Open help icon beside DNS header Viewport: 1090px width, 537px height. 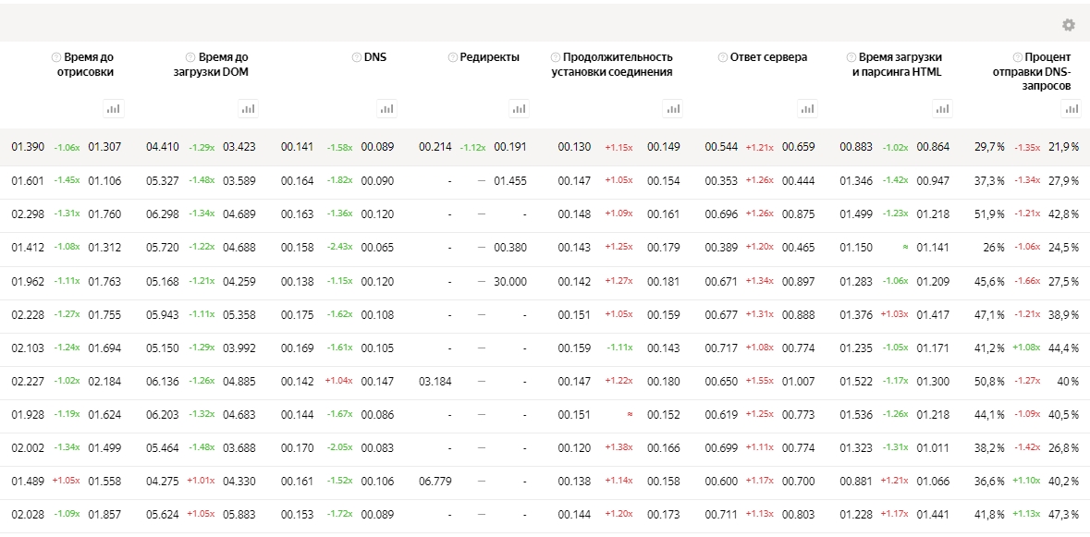click(x=357, y=57)
